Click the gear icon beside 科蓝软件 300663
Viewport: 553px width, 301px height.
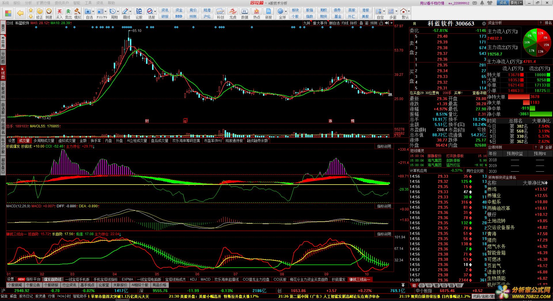point(484,24)
